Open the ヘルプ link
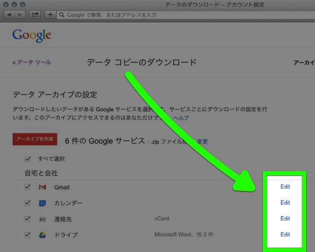 coord(181,118)
